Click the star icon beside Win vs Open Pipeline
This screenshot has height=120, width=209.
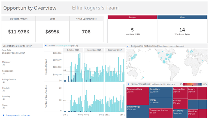point(46,46)
